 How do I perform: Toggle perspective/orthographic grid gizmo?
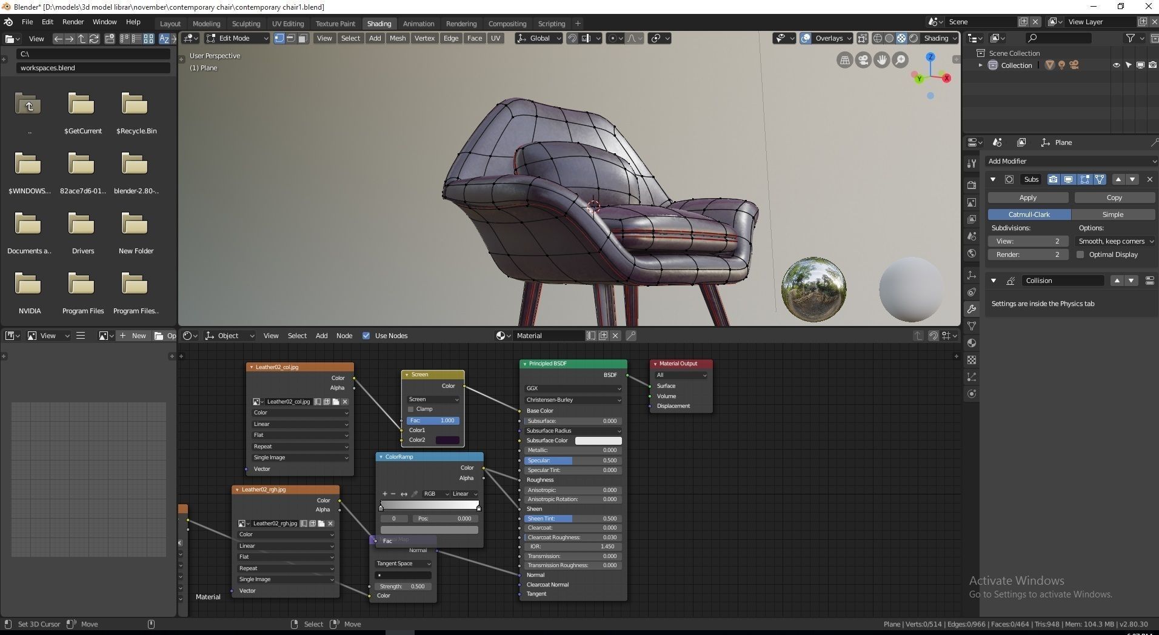tap(844, 60)
